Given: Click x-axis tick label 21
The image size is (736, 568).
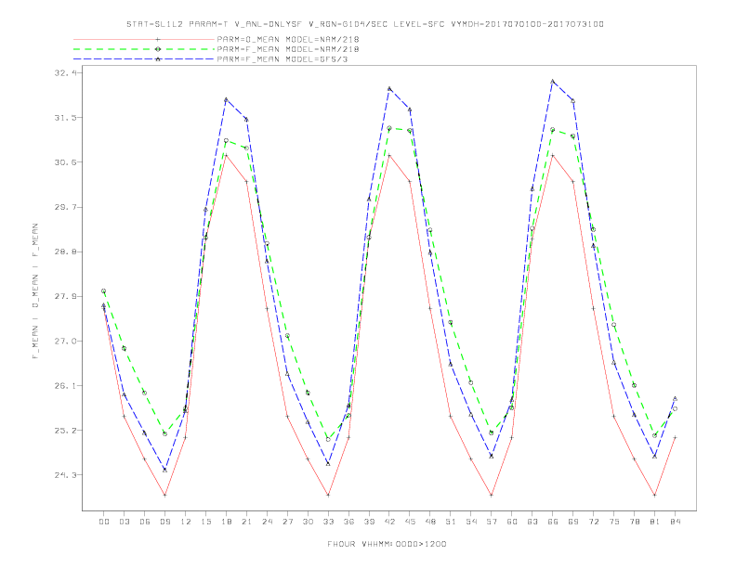Looking at the screenshot, I should [246, 522].
